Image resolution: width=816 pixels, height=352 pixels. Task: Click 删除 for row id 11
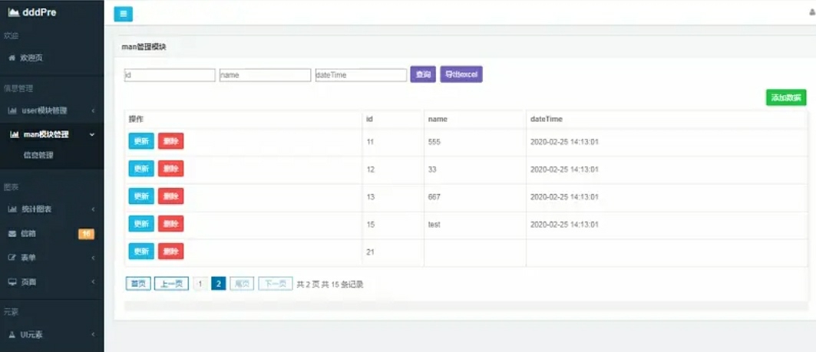click(170, 141)
